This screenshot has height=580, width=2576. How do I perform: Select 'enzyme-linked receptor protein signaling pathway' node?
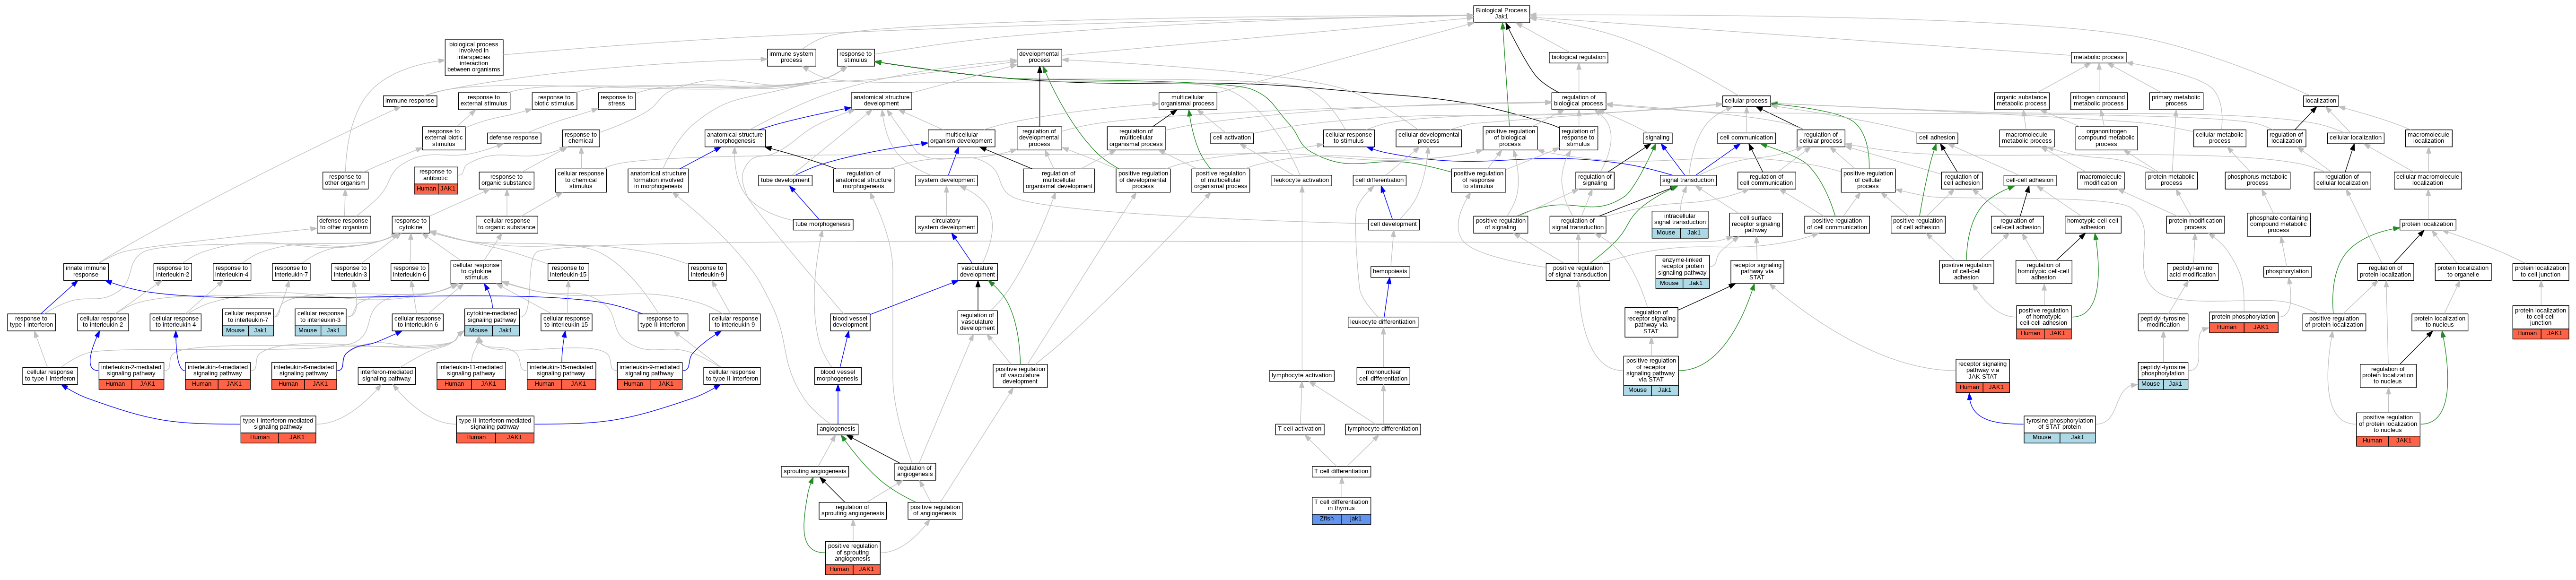click(1682, 272)
